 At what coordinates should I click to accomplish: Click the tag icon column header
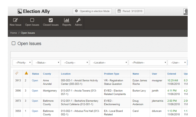[x=17, y=73]
